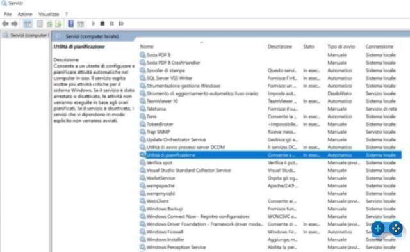
Task: Select Windows Driver Foundation framework driver service
Action: (204, 224)
